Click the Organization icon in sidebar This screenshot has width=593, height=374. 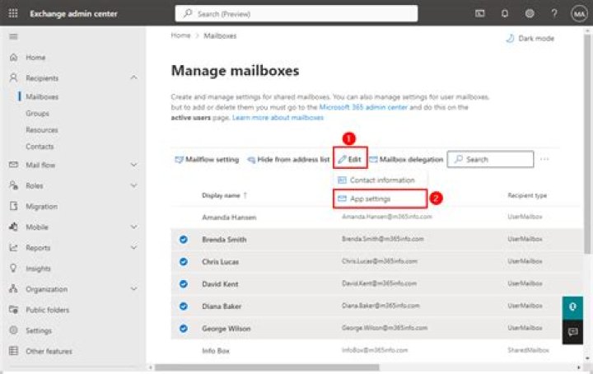pos(14,288)
